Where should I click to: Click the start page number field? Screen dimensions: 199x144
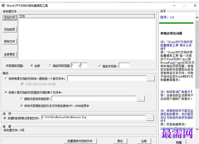click(74, 65)
